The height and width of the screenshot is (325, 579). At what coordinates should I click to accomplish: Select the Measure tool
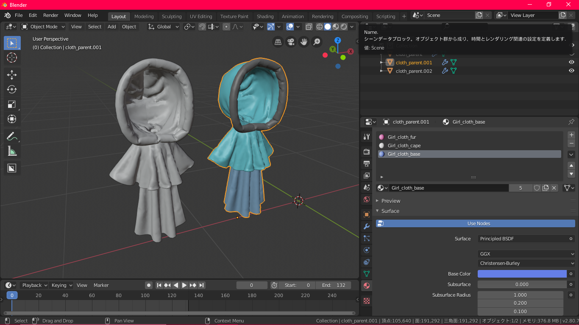12,151
